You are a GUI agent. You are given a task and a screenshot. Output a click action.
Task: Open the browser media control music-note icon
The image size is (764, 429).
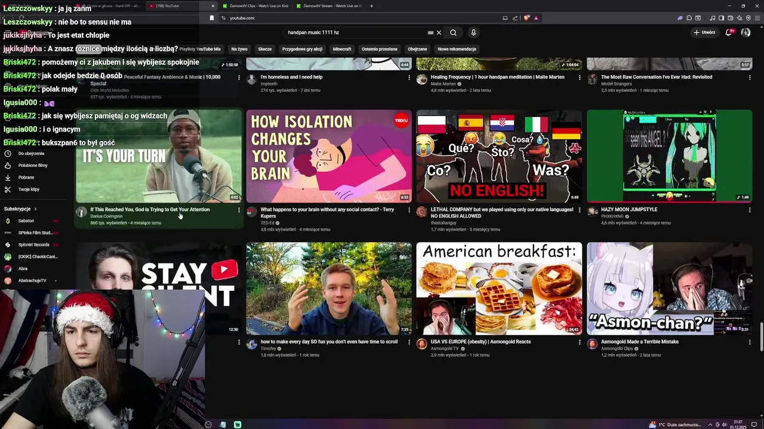pos(712,18)
